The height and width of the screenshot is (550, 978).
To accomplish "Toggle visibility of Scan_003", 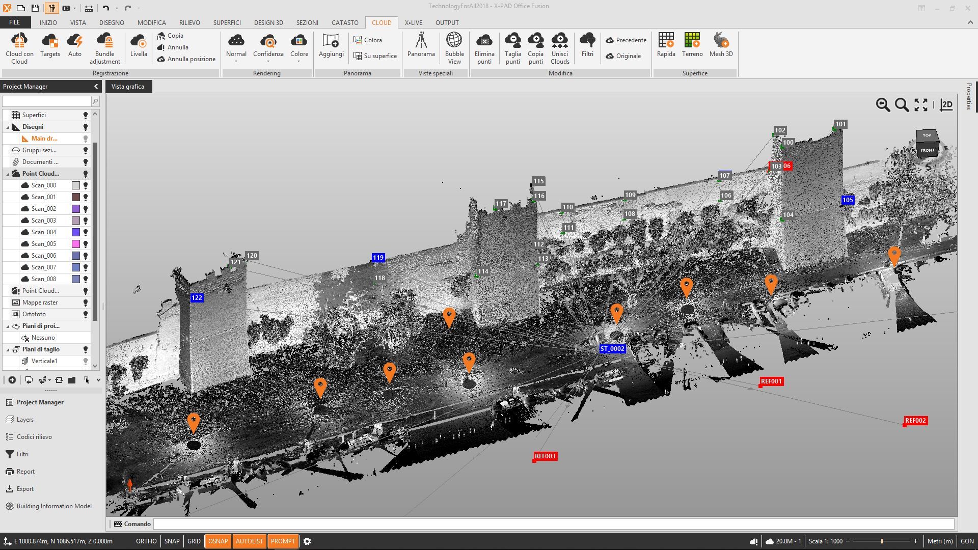I will (x=86, y=221).
